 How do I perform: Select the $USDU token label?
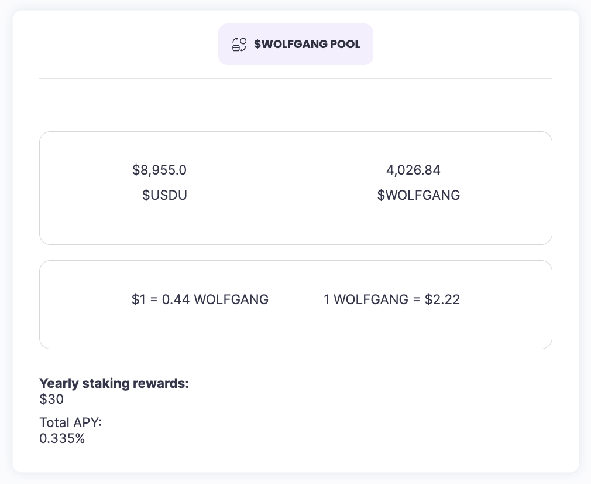pos(164,196)
